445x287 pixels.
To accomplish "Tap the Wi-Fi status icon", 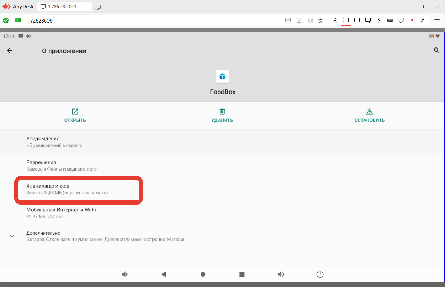I will pyautogui.click(x=438, y=36).
